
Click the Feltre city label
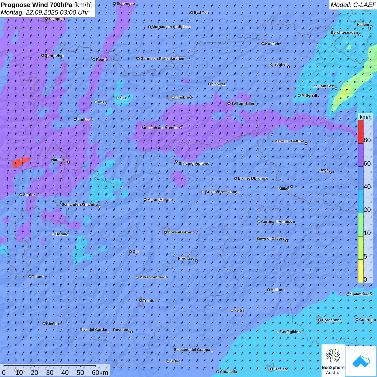239,310
